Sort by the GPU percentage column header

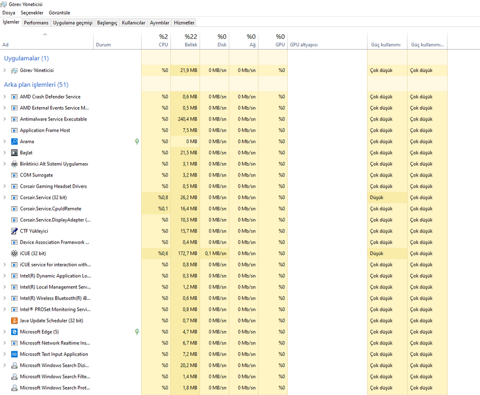pyautogui.click(x=273, y=41)
